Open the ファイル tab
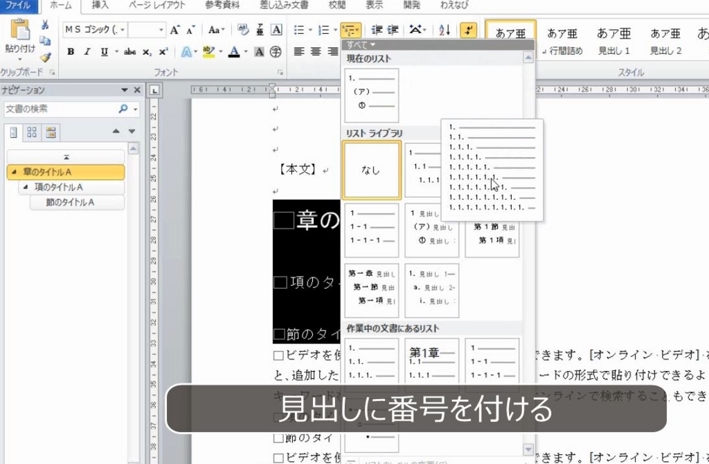The width and height of the screenshot is (709, 464). coord(18,6)
